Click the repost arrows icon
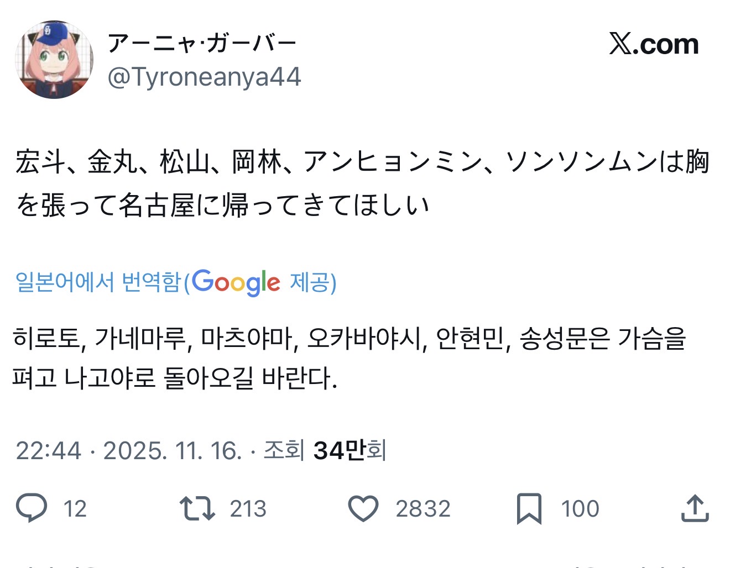730x568 pixels. 197,508
